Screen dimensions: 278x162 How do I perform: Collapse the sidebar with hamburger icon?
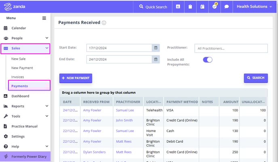(x=44, y=18)
